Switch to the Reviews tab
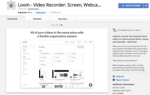This screenshot has width=150, height=95. pos(37,19)
